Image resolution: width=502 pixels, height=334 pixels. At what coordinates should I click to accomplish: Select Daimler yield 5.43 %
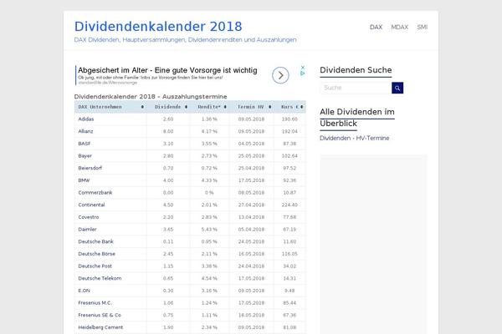point(209,229)
